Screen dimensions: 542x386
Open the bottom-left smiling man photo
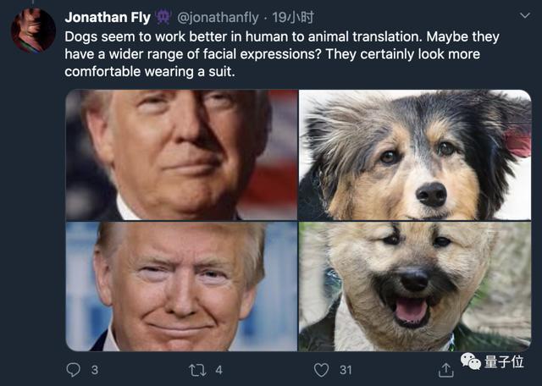point(181,286)
